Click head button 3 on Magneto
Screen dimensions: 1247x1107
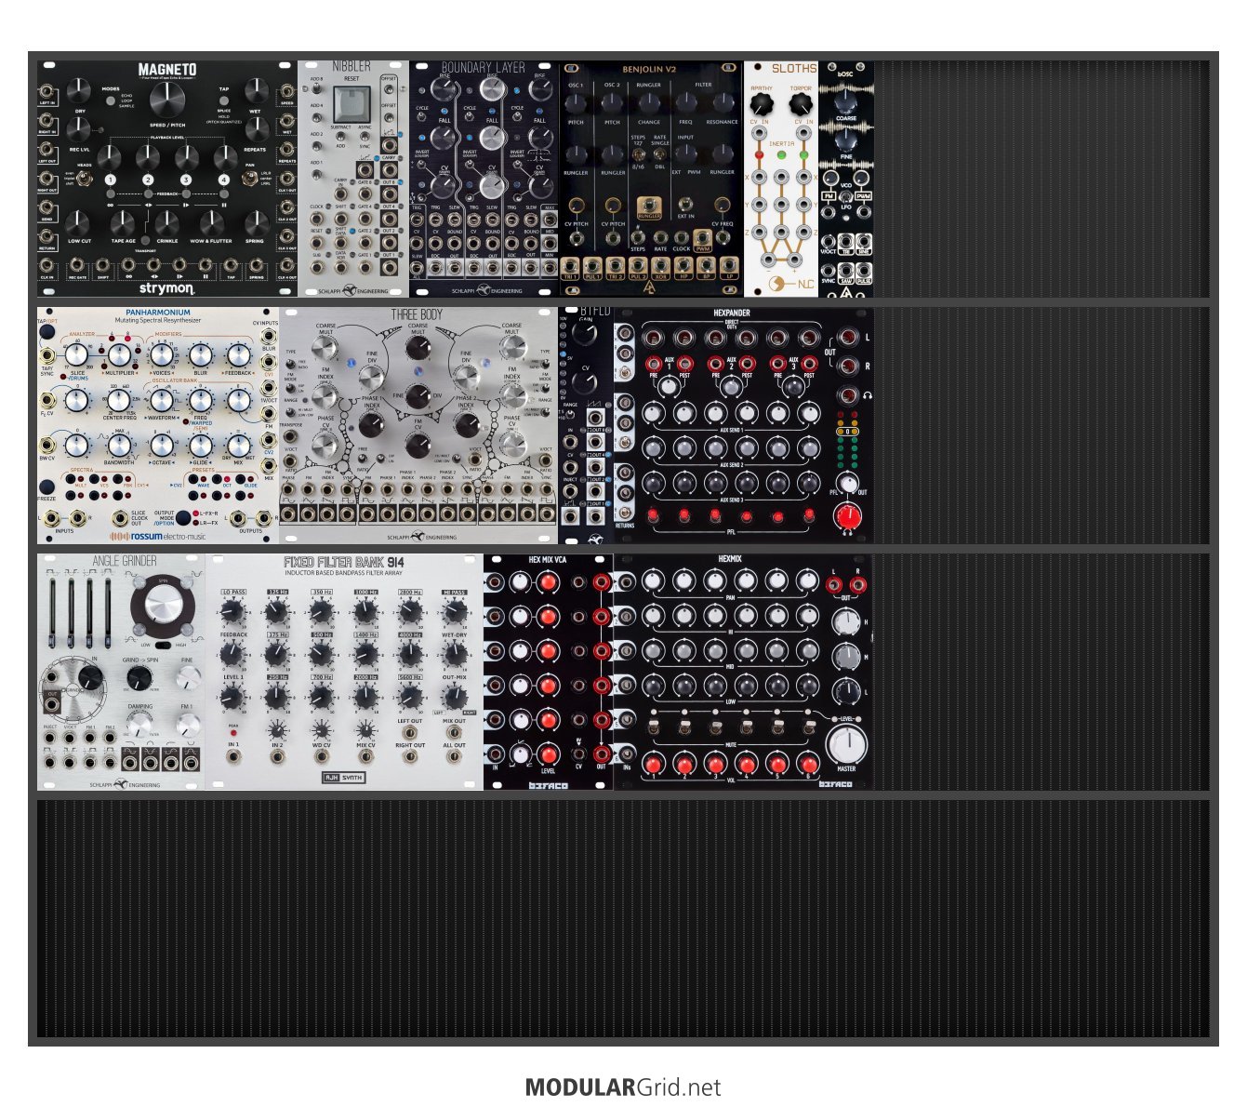pos(186,180)
